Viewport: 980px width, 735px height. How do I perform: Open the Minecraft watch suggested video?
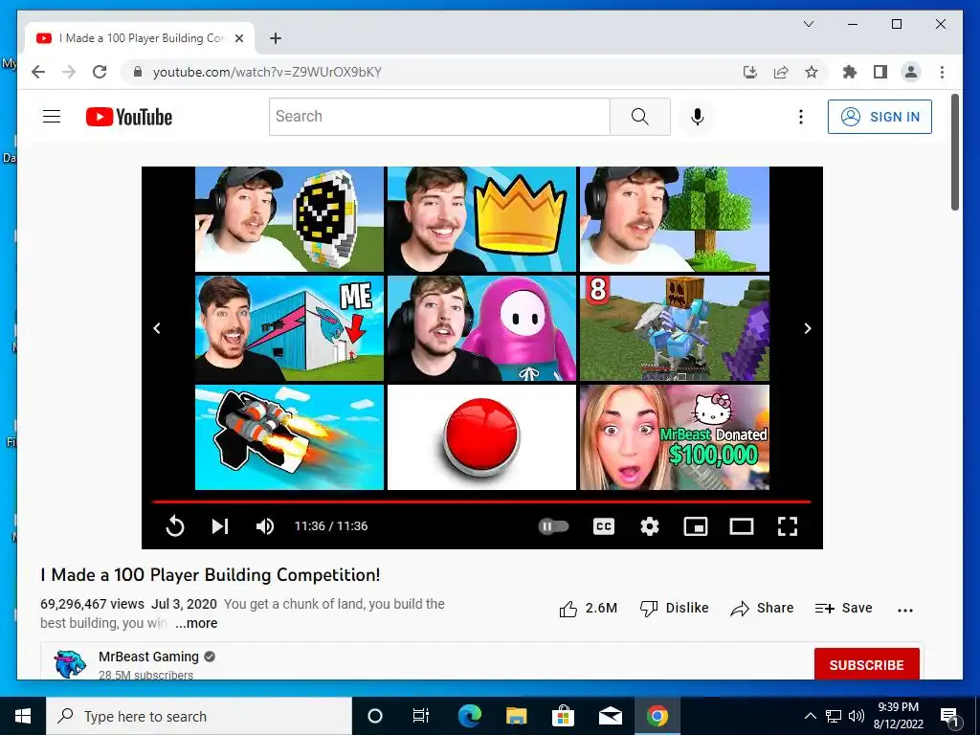click(x=289, y=219)
